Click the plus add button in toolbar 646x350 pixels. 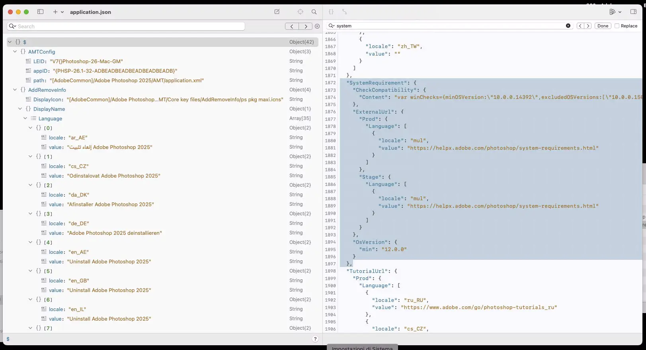(55, 12)
